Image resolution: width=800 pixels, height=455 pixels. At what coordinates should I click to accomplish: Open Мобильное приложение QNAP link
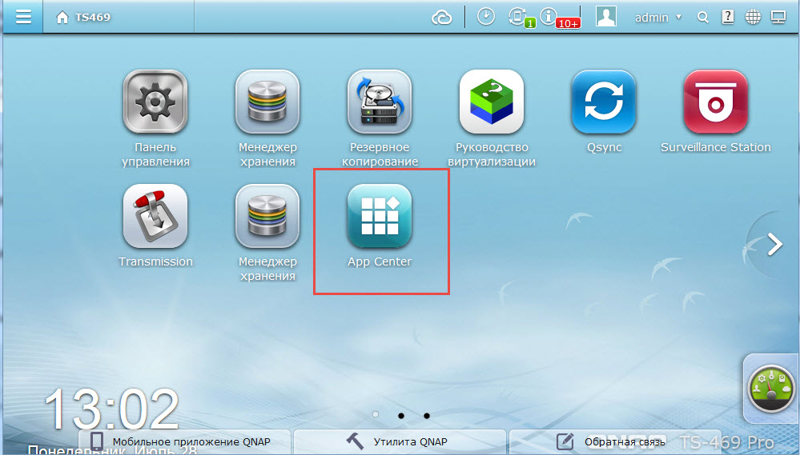(x=185, y=441)
